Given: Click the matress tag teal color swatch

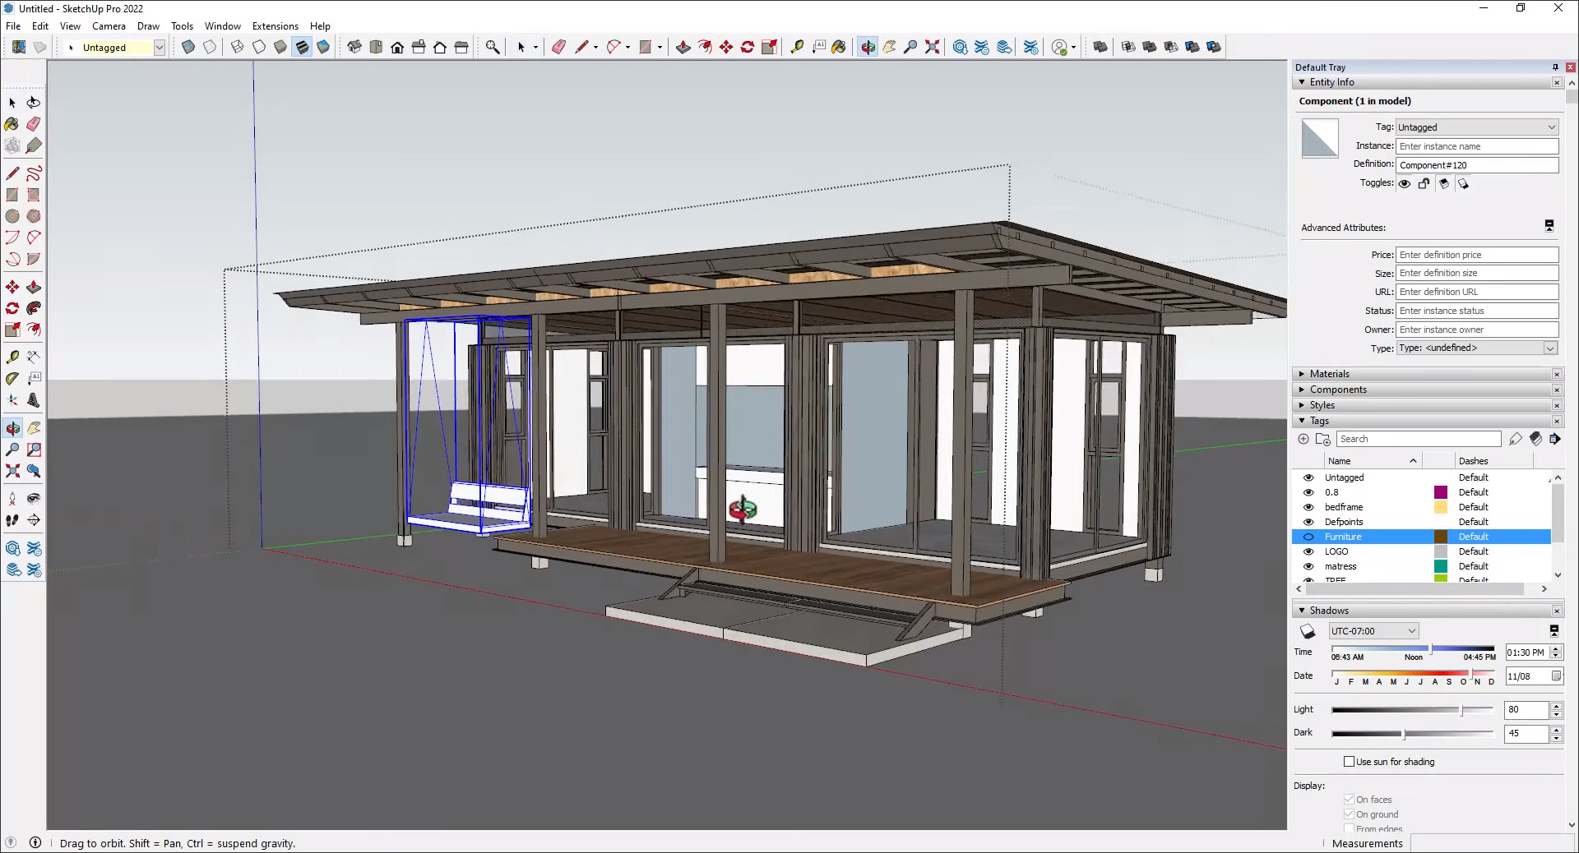Looking at the screenshot, I should coord(1441,566).
